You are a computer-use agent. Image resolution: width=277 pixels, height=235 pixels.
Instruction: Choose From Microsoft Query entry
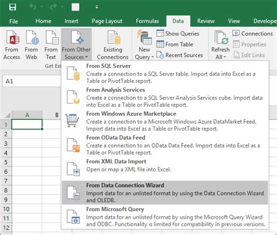(x=165, y=216)
